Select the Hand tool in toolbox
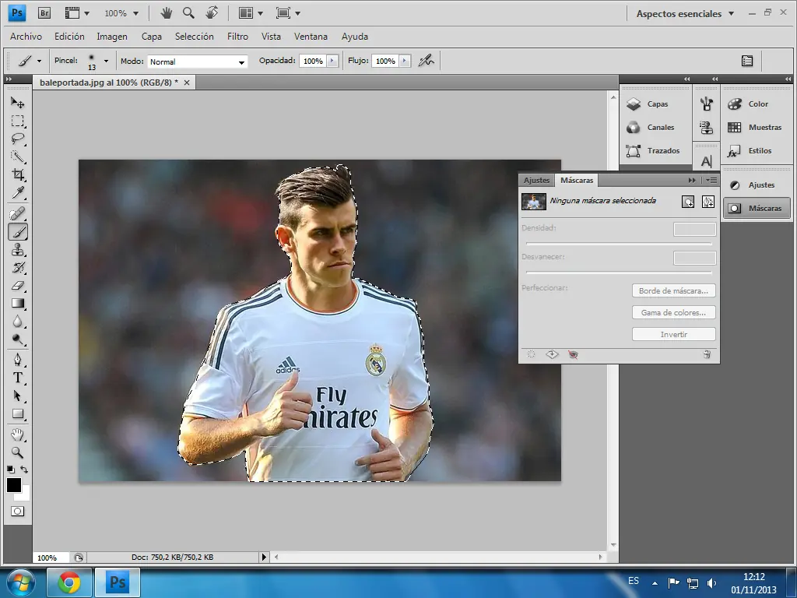 click(18, 434)
